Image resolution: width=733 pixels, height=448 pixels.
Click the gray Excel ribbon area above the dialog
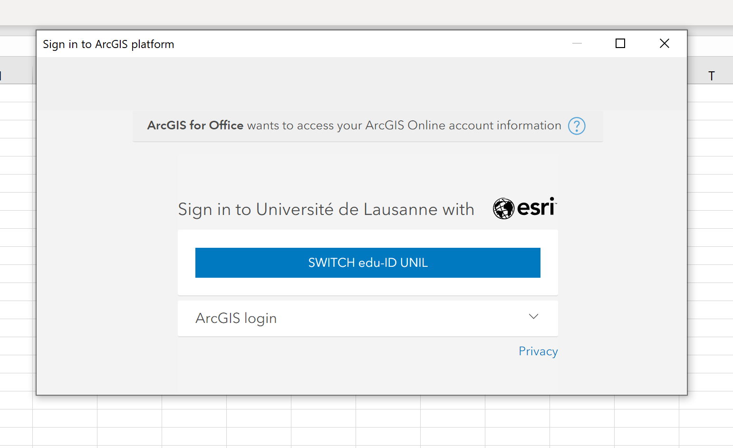point(366,12)
